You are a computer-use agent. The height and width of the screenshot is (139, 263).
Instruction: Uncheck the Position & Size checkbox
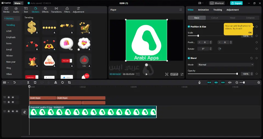tap(189, 27)
